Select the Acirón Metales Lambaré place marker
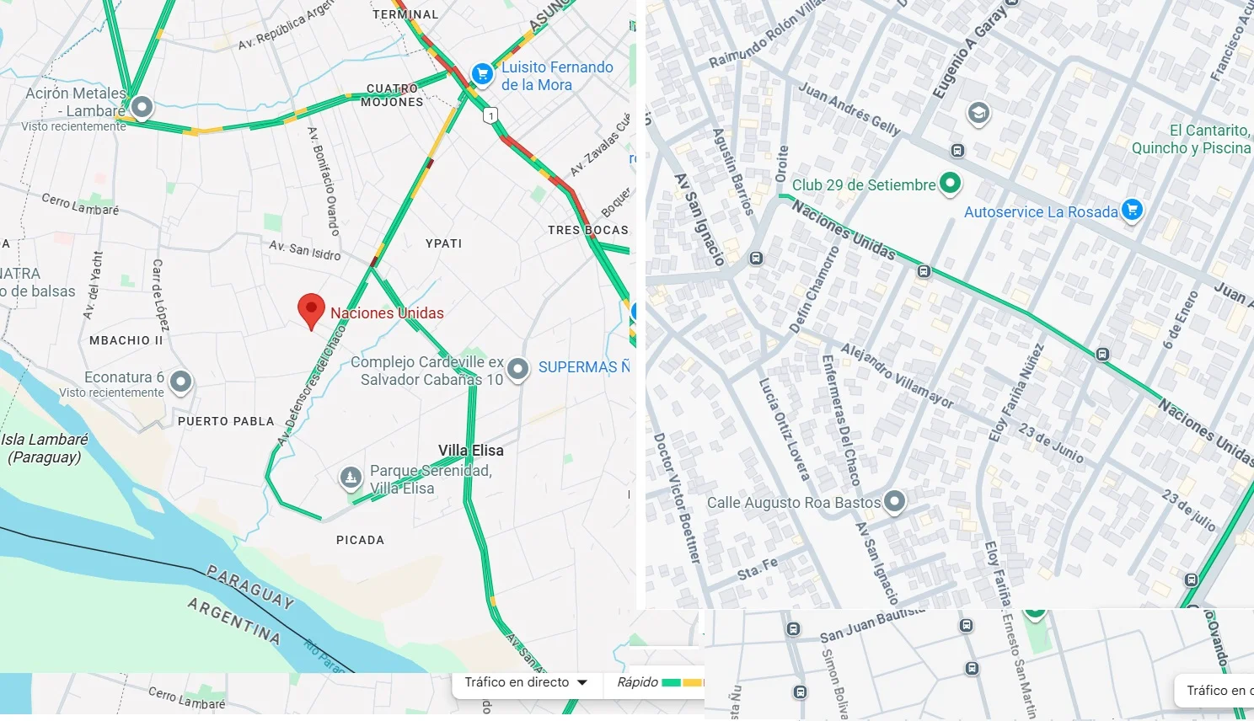Screen dimensions: 1254x721 tap(142, 107)
